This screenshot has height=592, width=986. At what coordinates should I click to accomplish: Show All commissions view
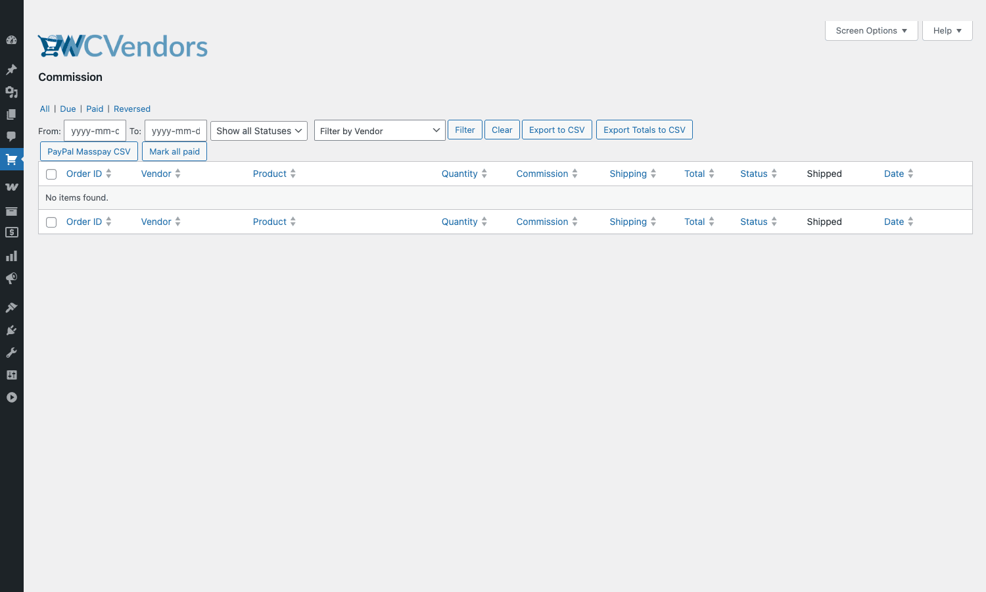coord(45,109)
